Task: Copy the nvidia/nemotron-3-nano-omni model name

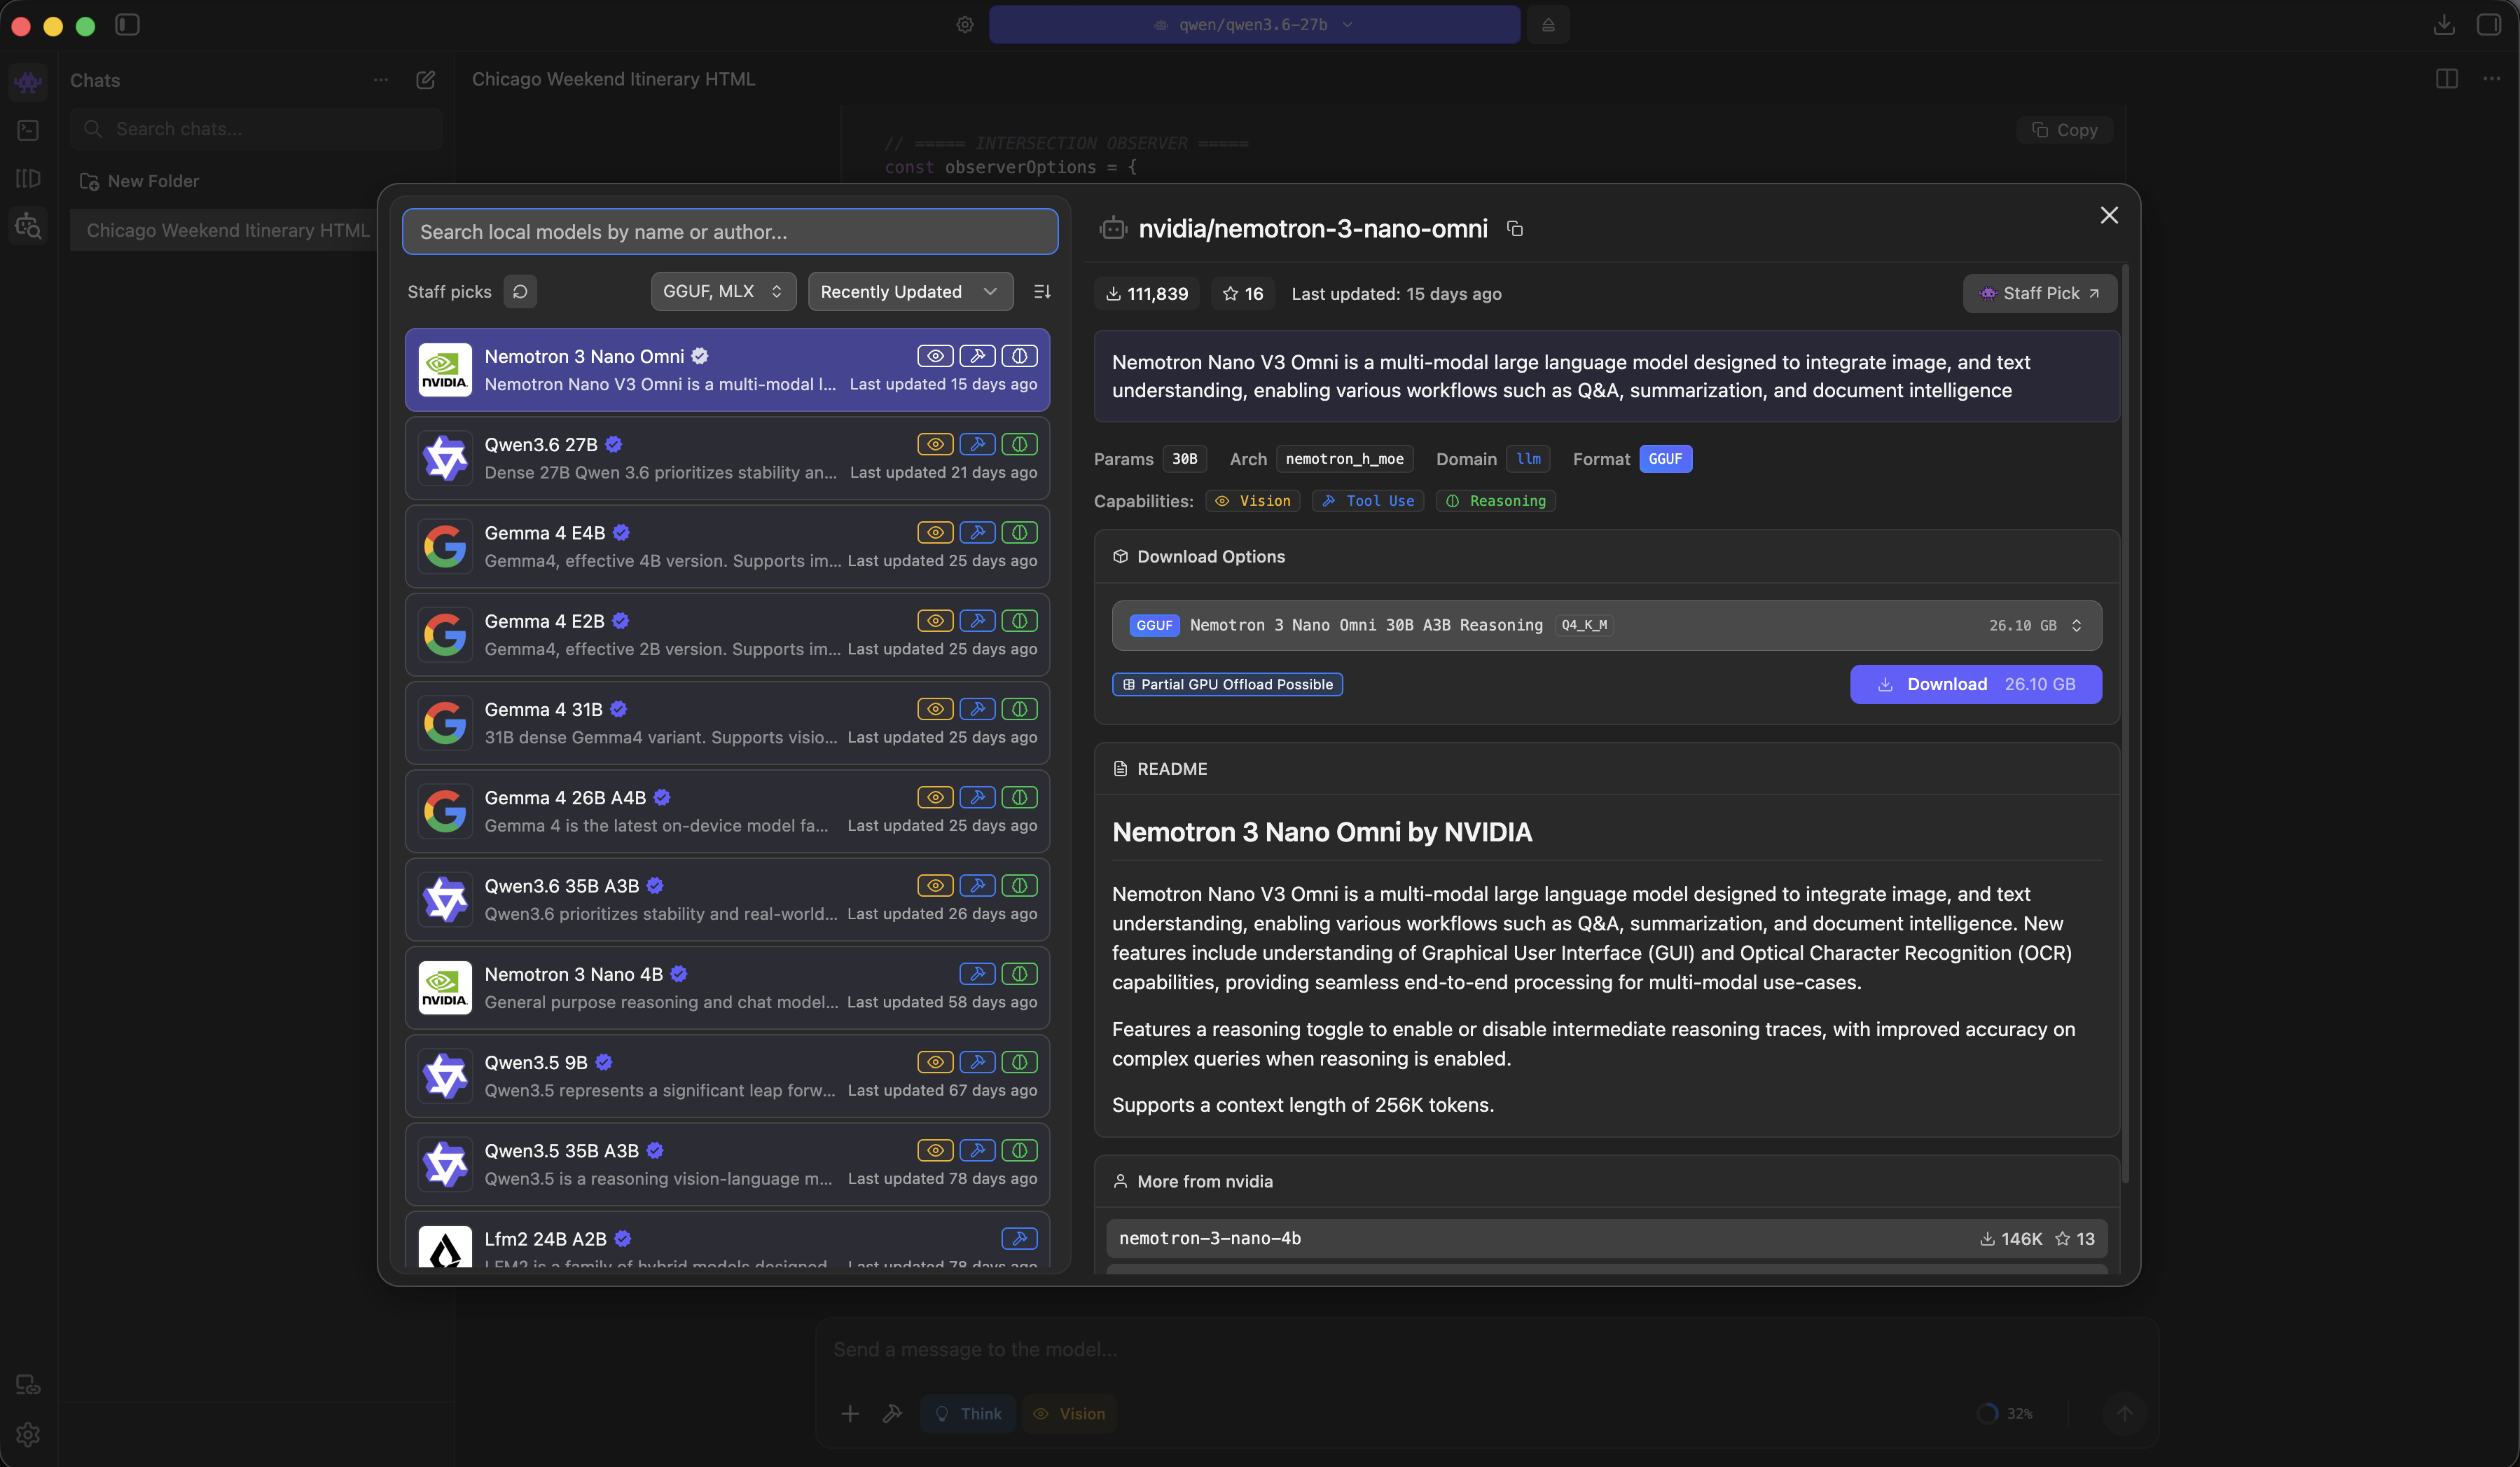Action: (x=1515, y=229)
